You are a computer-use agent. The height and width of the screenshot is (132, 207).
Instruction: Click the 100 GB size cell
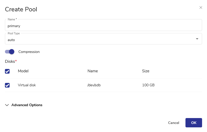pos(148,85)
